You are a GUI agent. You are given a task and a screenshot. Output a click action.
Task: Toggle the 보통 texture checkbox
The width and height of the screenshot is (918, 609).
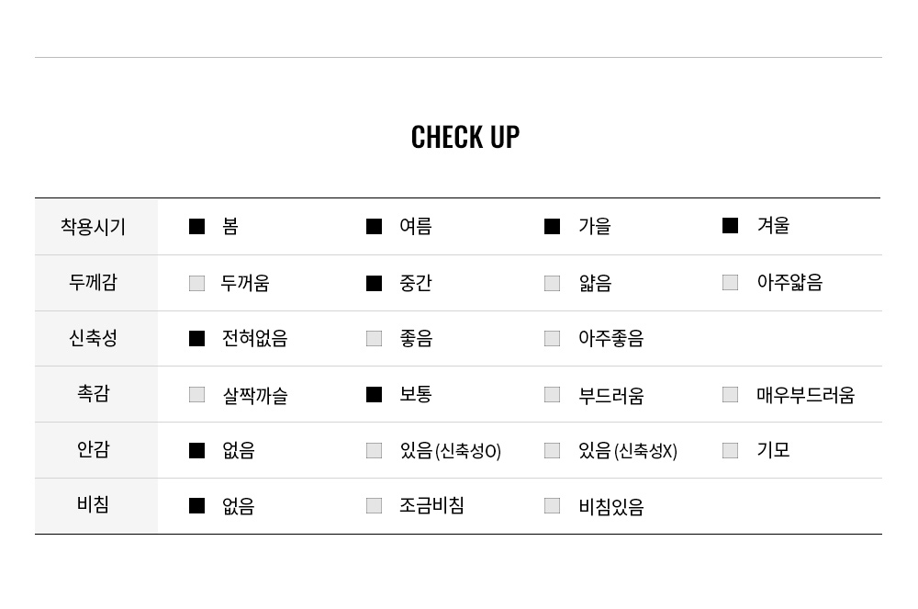click(374, 395)
